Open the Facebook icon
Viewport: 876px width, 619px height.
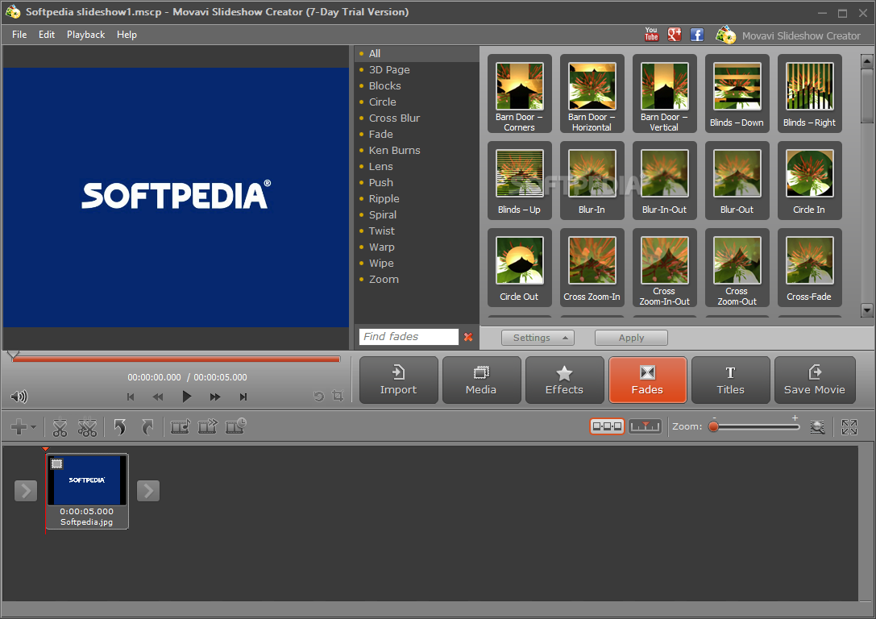696,35
